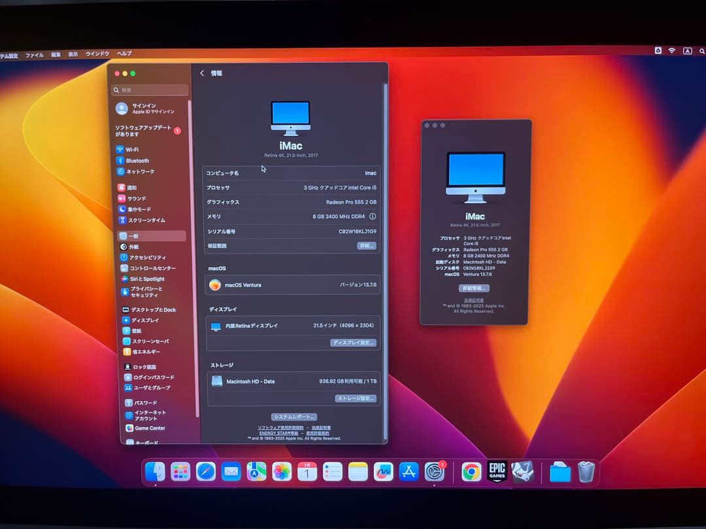Go back using the 情報 back chevron
706x529 pixels.
pos(203,73)
